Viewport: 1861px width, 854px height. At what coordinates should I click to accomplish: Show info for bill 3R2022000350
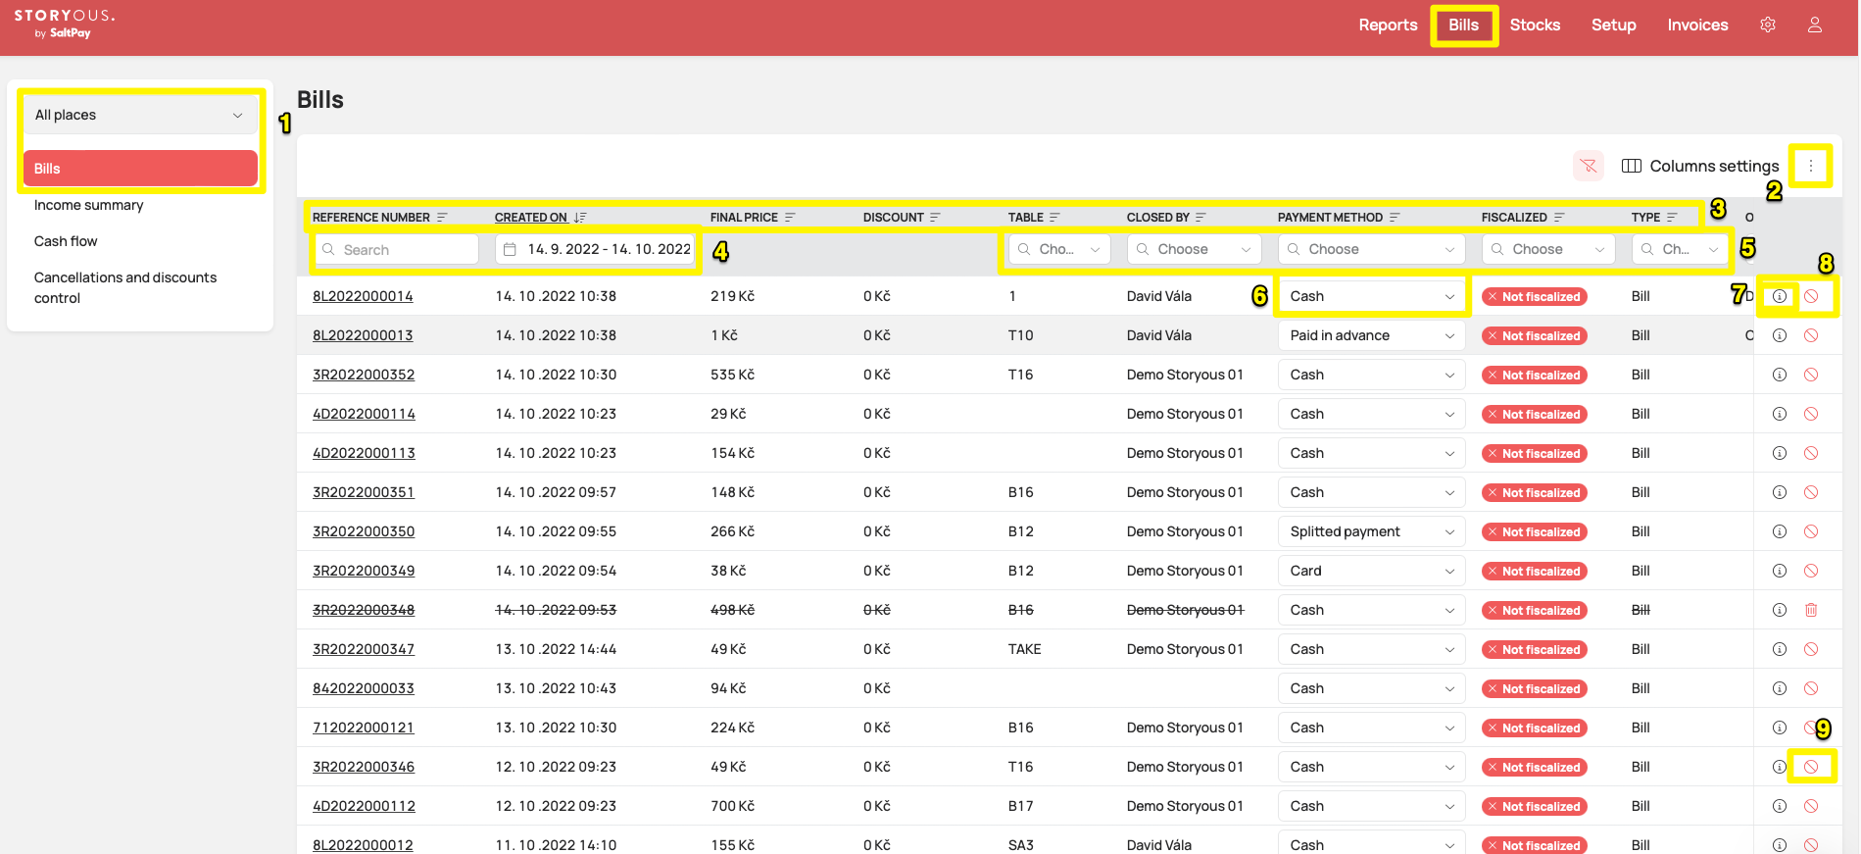[1780, 531]
